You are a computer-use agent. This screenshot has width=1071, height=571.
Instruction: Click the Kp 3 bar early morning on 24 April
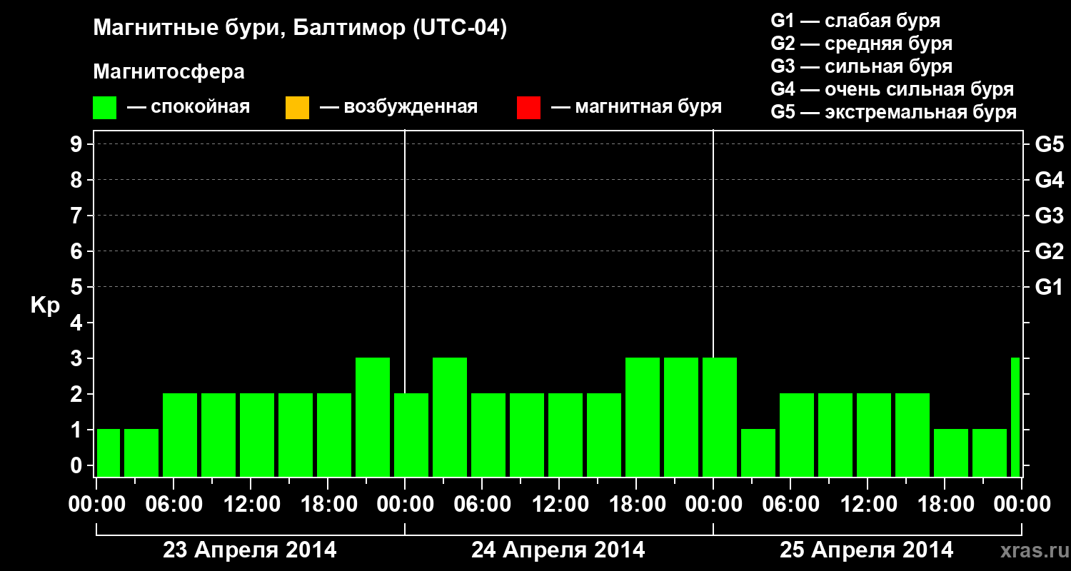(450, 417)
